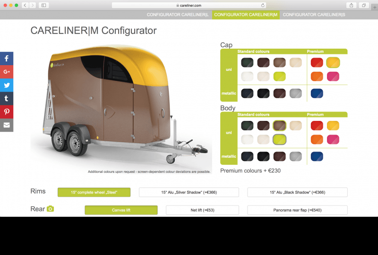The width and height of the screenshot is (378, 255).
Task: Share page on Facebook sidebar icon
Action: click(x=7, y=59)
